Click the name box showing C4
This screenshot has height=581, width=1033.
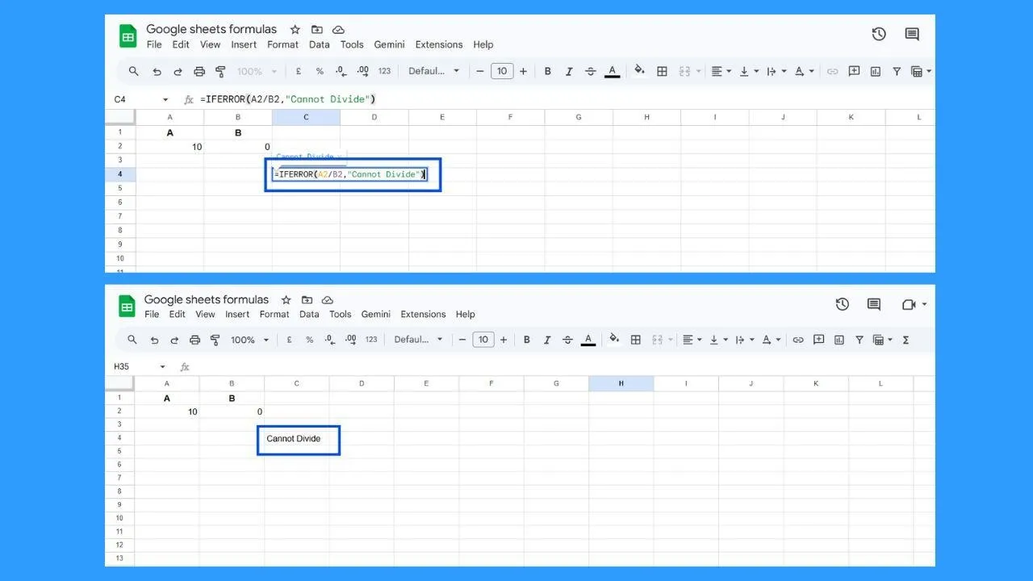coord(141,99)
